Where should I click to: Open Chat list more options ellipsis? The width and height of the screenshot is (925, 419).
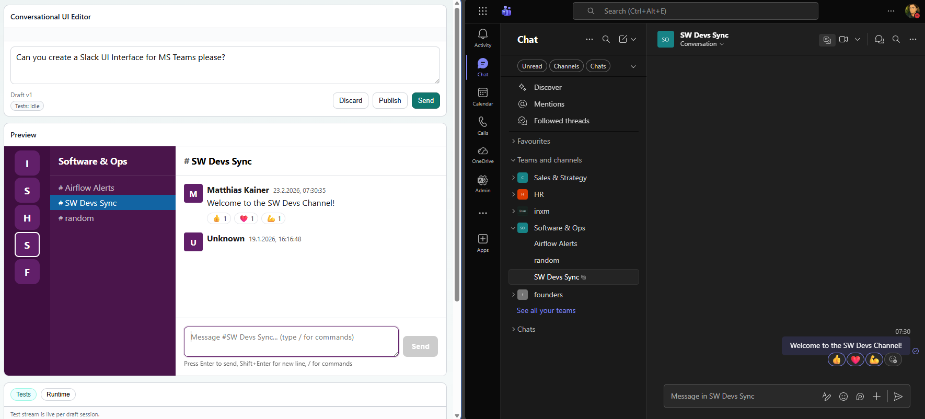pyautogui.click(x=589, y=39)
